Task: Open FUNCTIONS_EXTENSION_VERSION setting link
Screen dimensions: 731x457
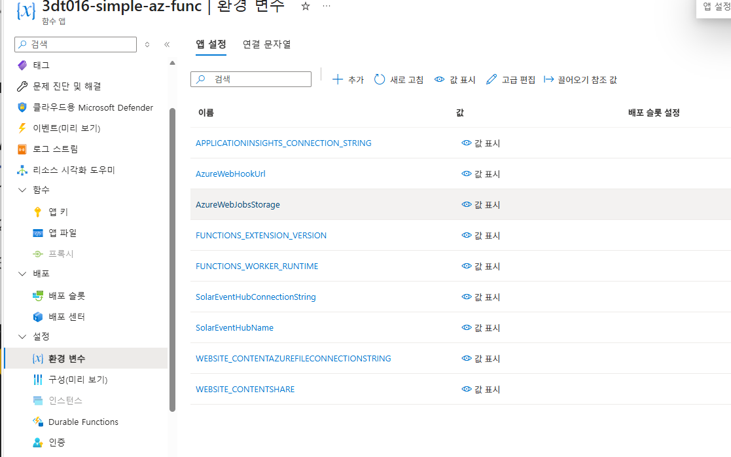Action: [261, 236]
